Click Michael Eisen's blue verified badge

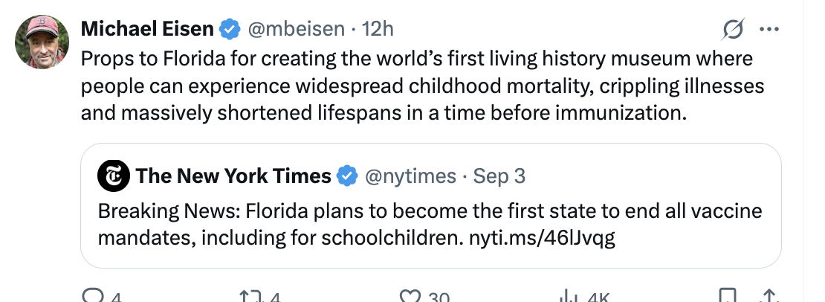(230, 29)
